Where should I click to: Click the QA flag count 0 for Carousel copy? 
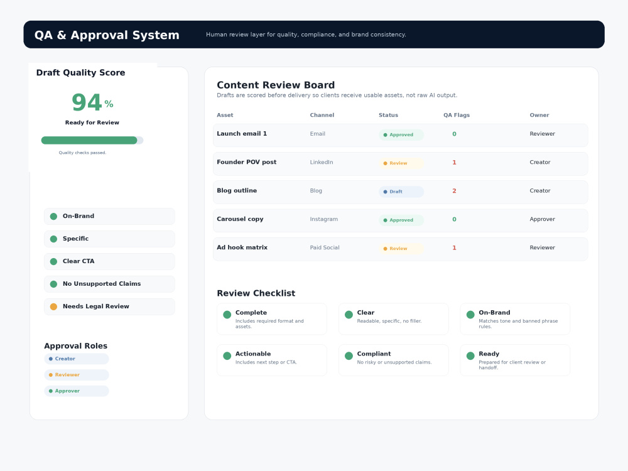tap(454, 219)
